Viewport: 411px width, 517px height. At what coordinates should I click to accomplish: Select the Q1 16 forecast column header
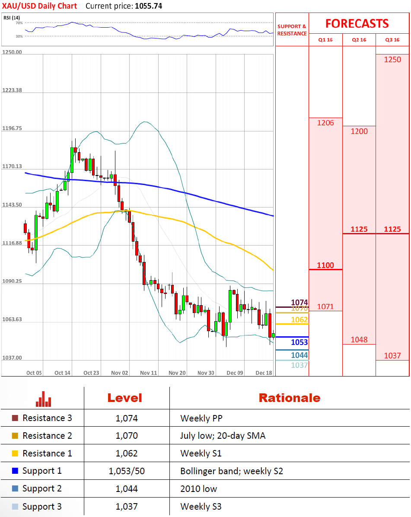click(325, 40)
